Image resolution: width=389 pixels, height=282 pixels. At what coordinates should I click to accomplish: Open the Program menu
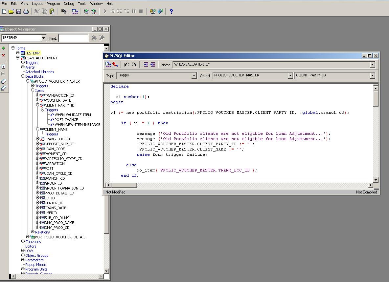pyautogui.click(x=53, y=4)
